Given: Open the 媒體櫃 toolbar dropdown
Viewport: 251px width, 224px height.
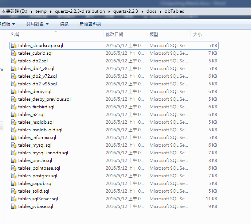Looking at the screenshot, I should (x=7, y=24).
